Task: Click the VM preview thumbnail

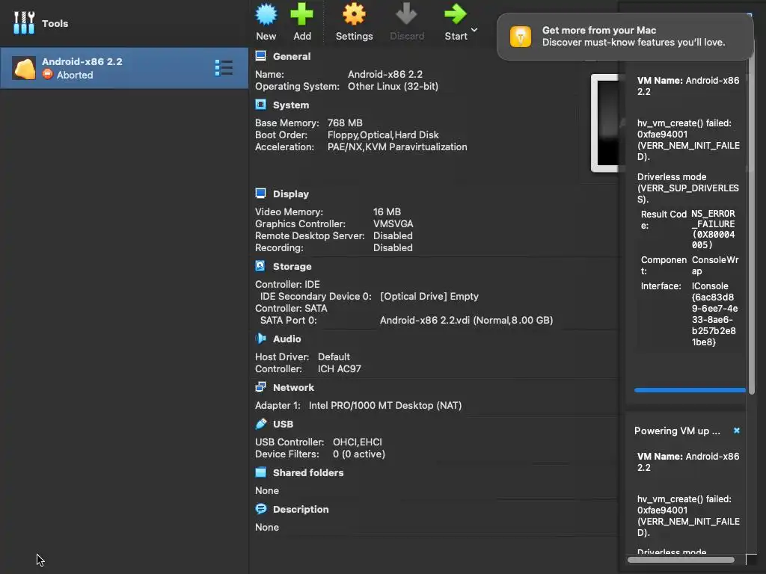Action: point(604,123)
